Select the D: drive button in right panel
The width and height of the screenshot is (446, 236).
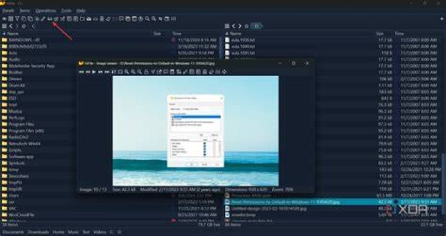point(257,26)
